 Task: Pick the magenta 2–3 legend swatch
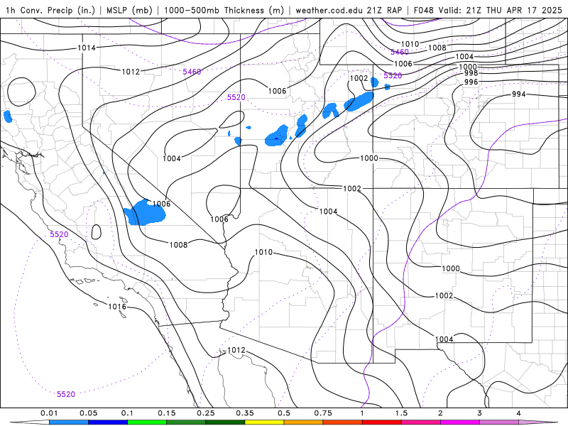click(460, 422)
